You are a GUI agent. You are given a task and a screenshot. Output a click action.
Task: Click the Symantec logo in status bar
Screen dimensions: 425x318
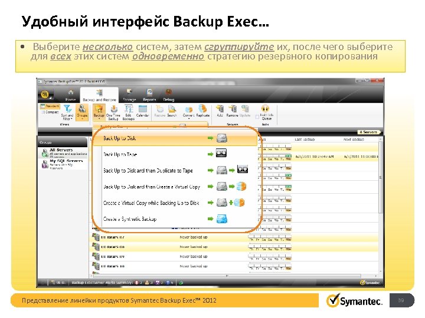370,283
